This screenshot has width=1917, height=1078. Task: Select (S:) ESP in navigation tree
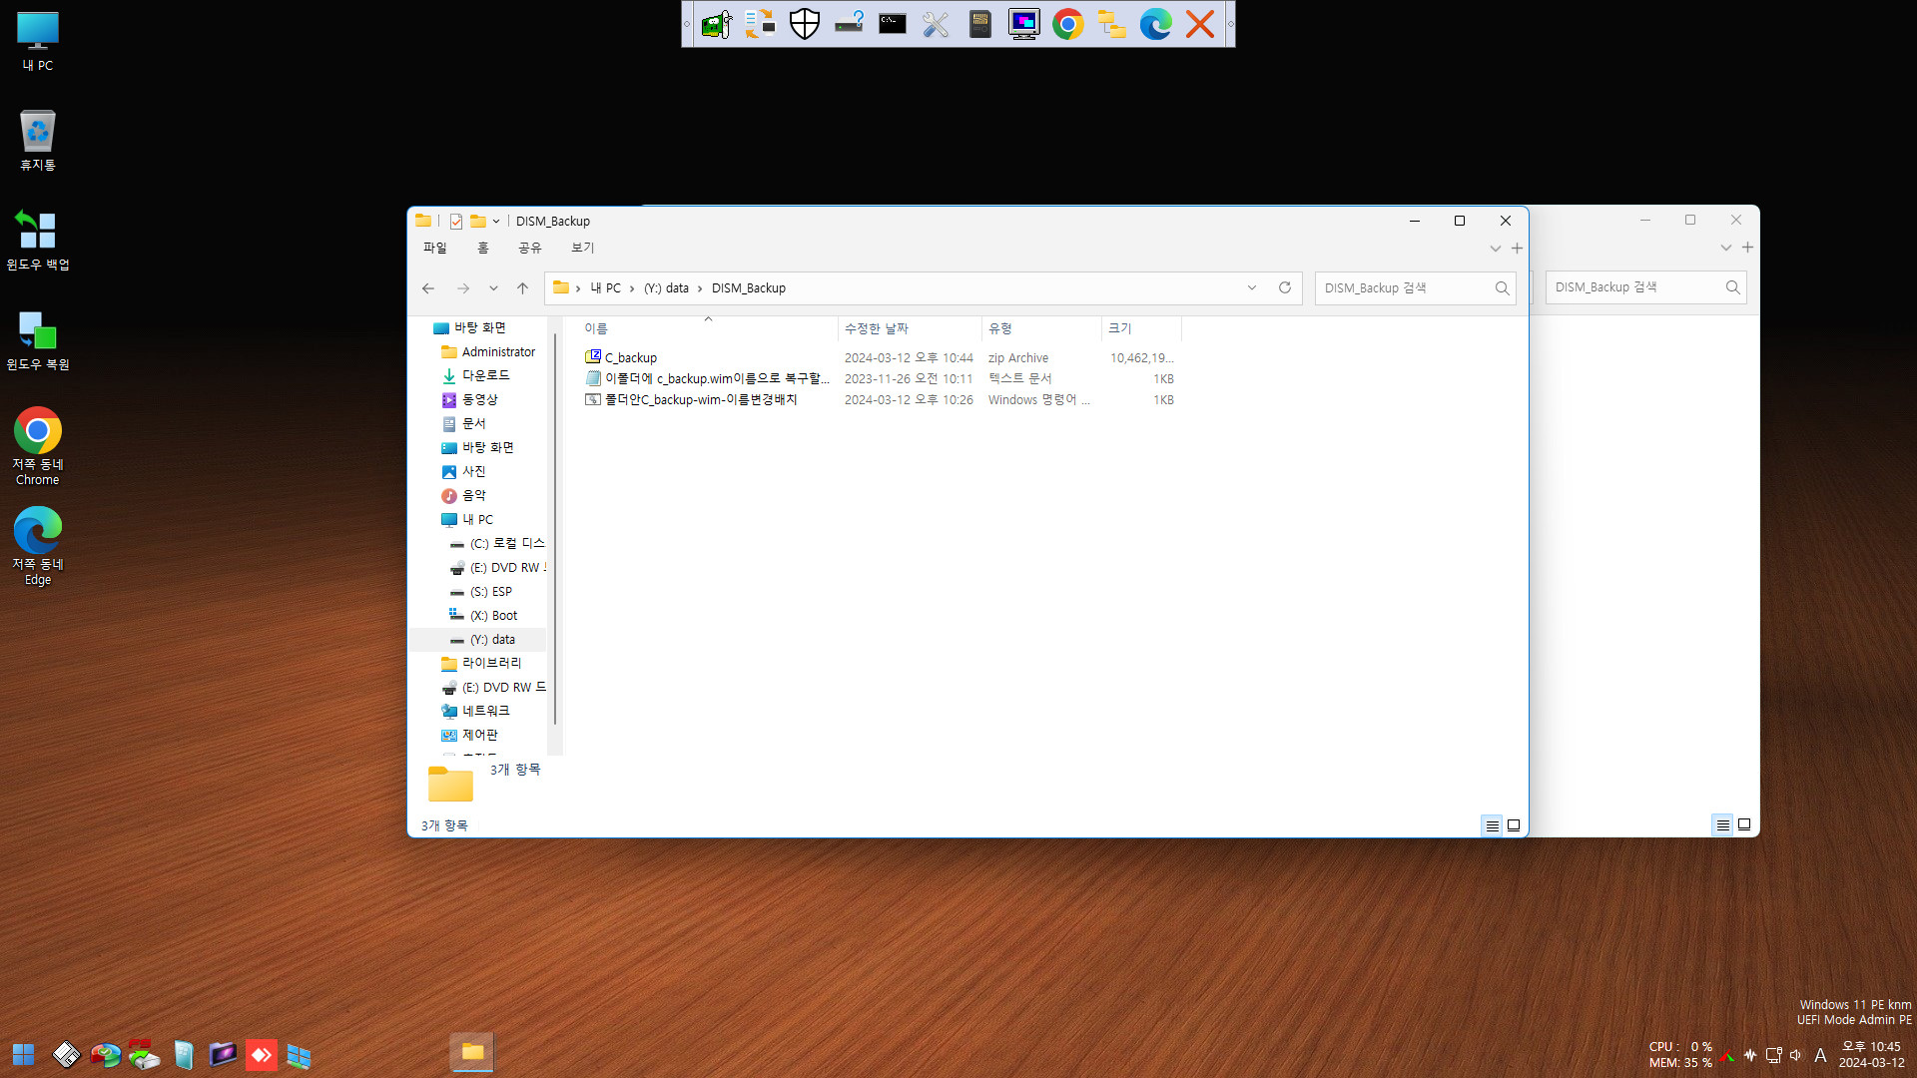pos(481,592)
